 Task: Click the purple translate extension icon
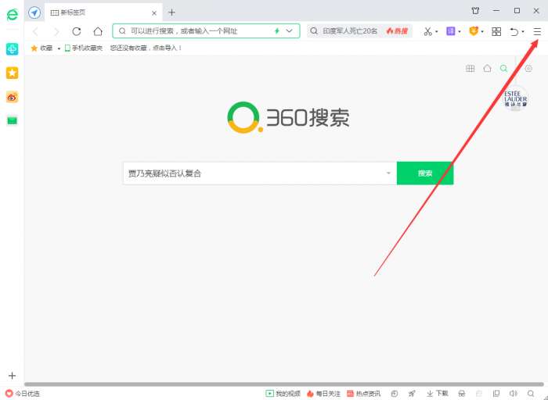coord(450,31)
